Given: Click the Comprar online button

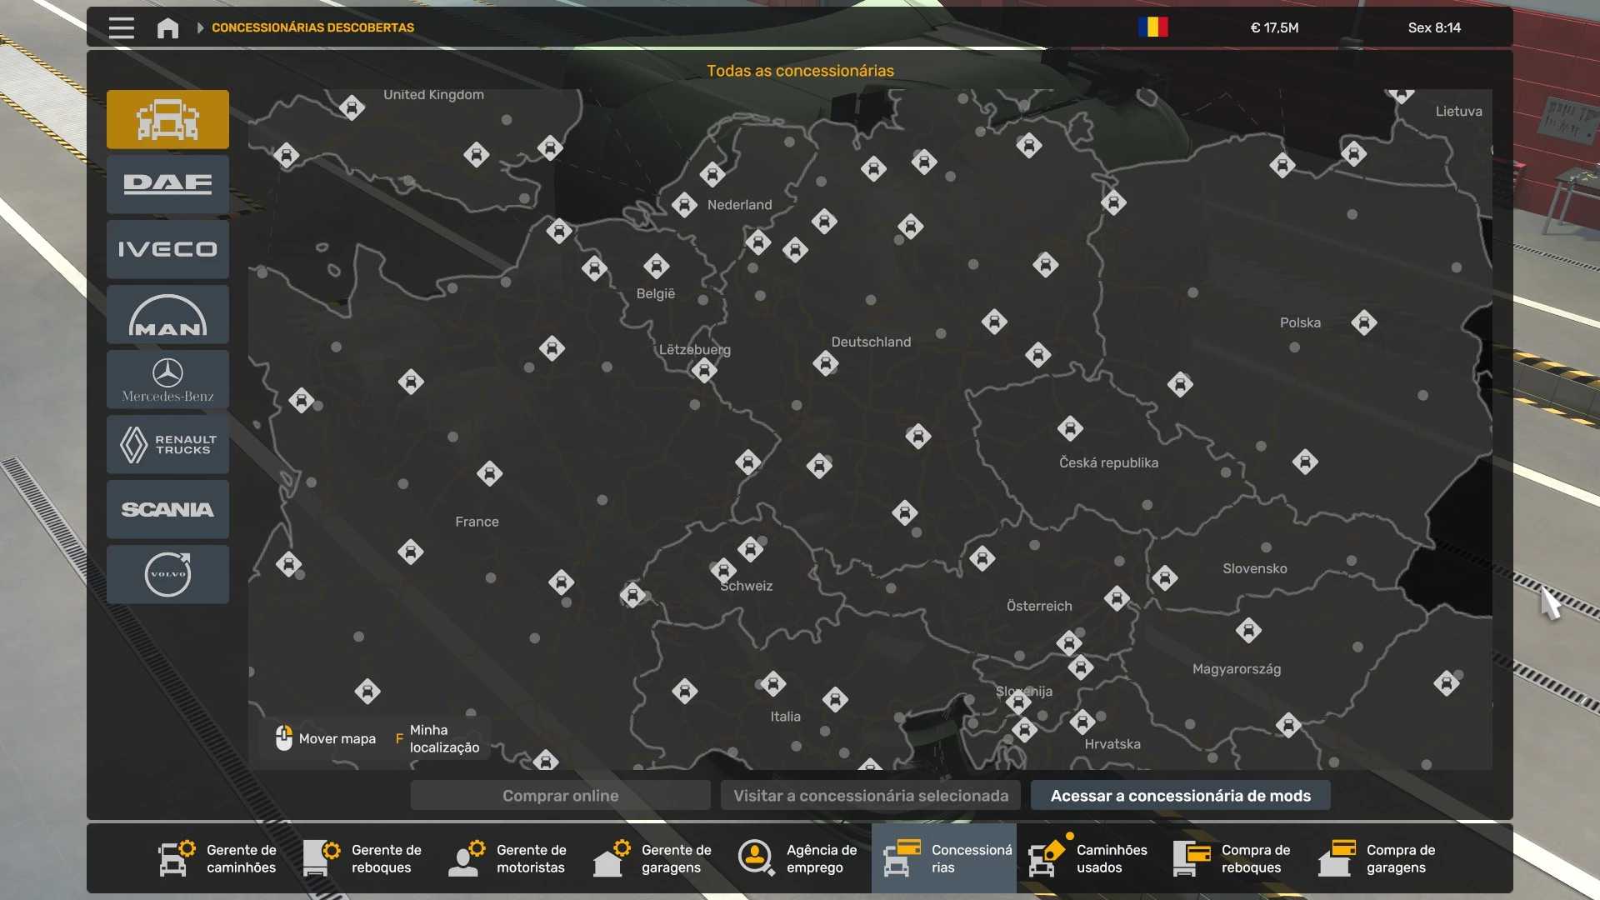Looking at the screenshot, I should coord(560,796).
